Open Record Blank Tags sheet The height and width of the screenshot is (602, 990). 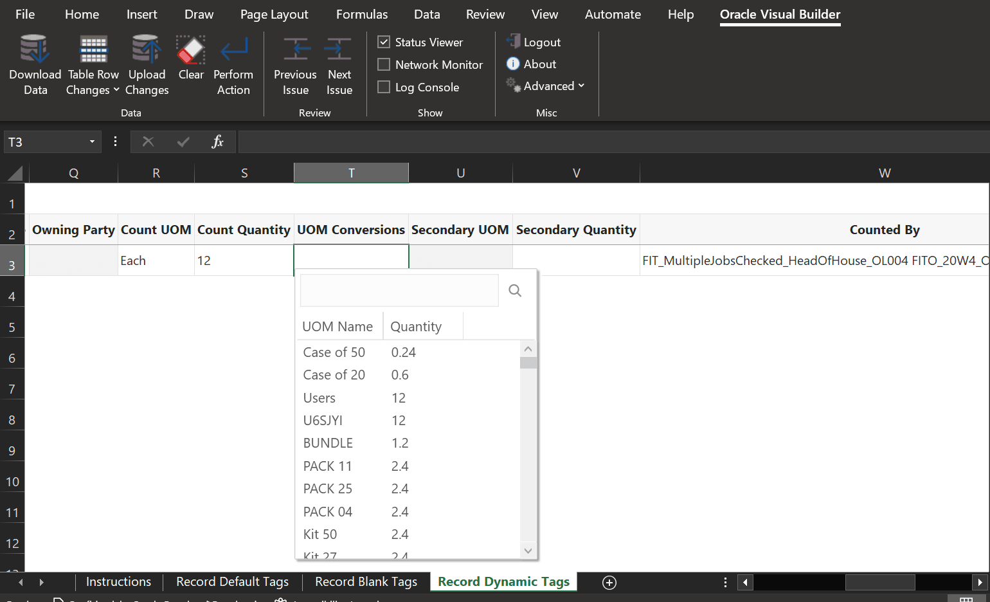[x=366, y=581]
